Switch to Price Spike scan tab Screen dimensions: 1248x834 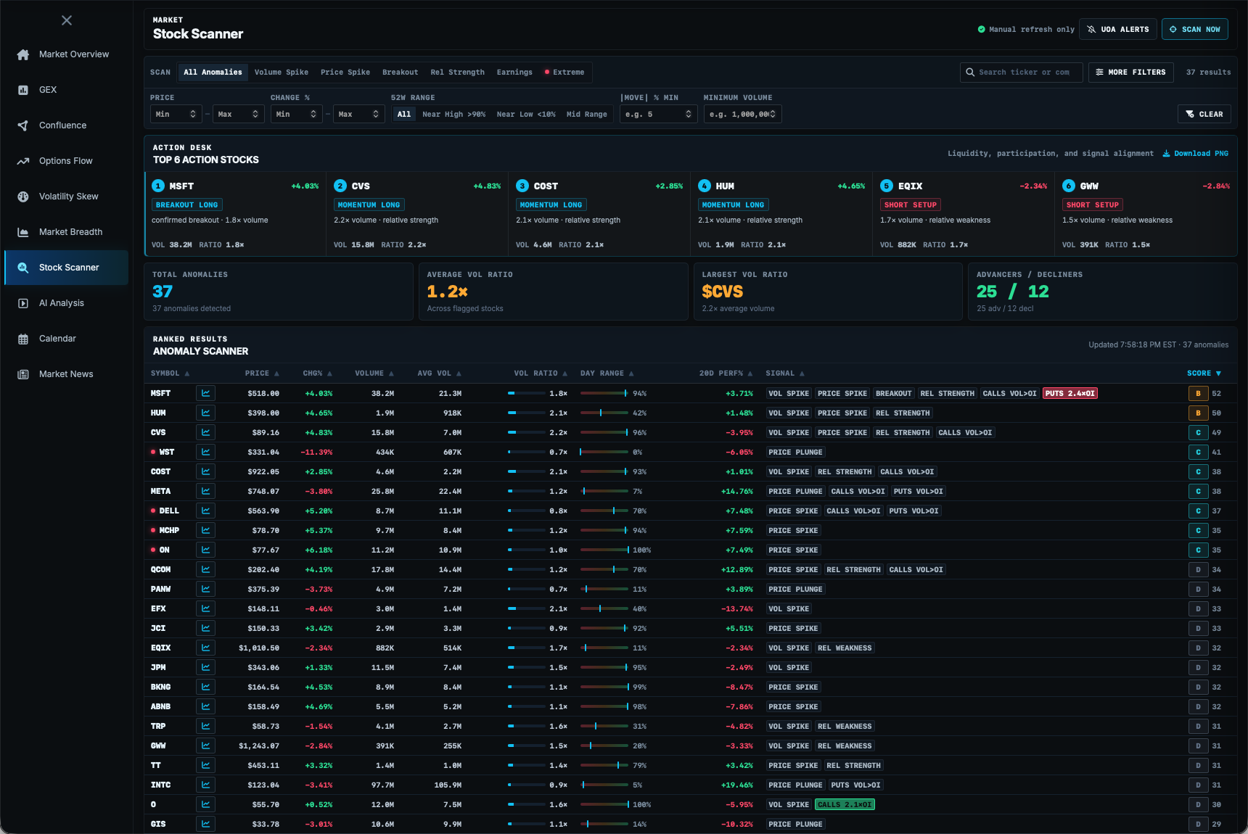point(345,72)
